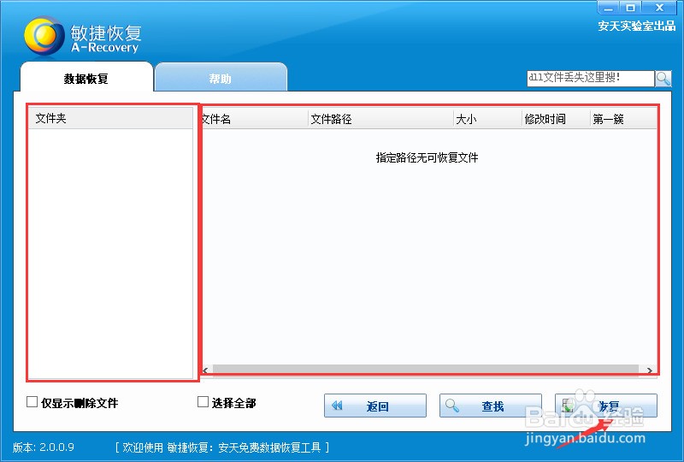This screenshot has width=684, height=462.
Task: Click the magnifier search icon
Action: (x=663, y=79)
